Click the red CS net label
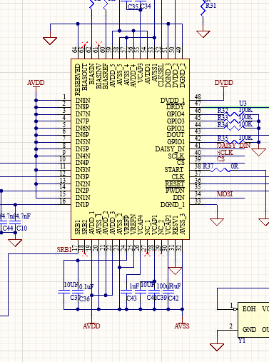The width and height of the screenshot is (269, 362). point(220,159)
